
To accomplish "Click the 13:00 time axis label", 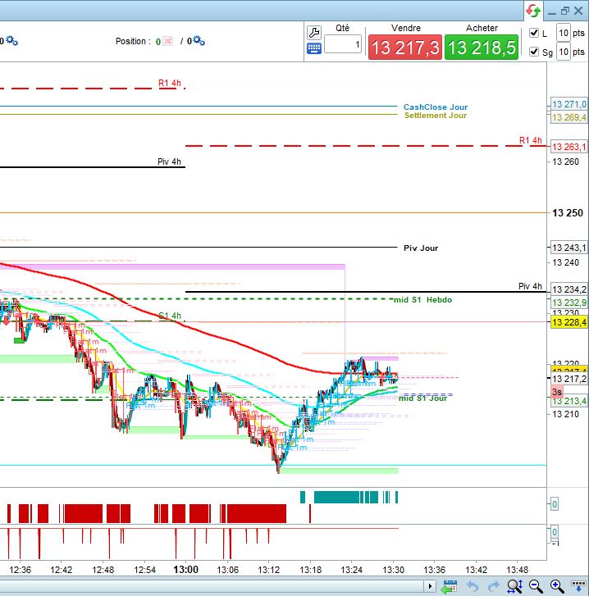I will [185, 570].
